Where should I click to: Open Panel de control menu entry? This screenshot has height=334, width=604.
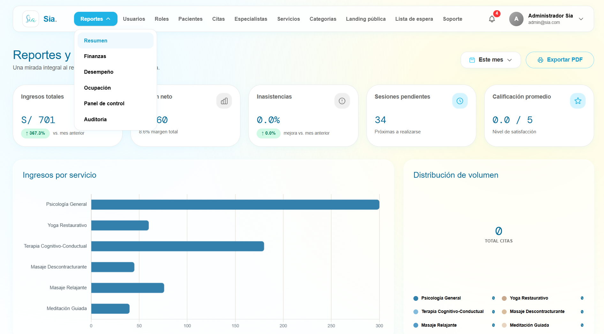(x=116, y=103)
